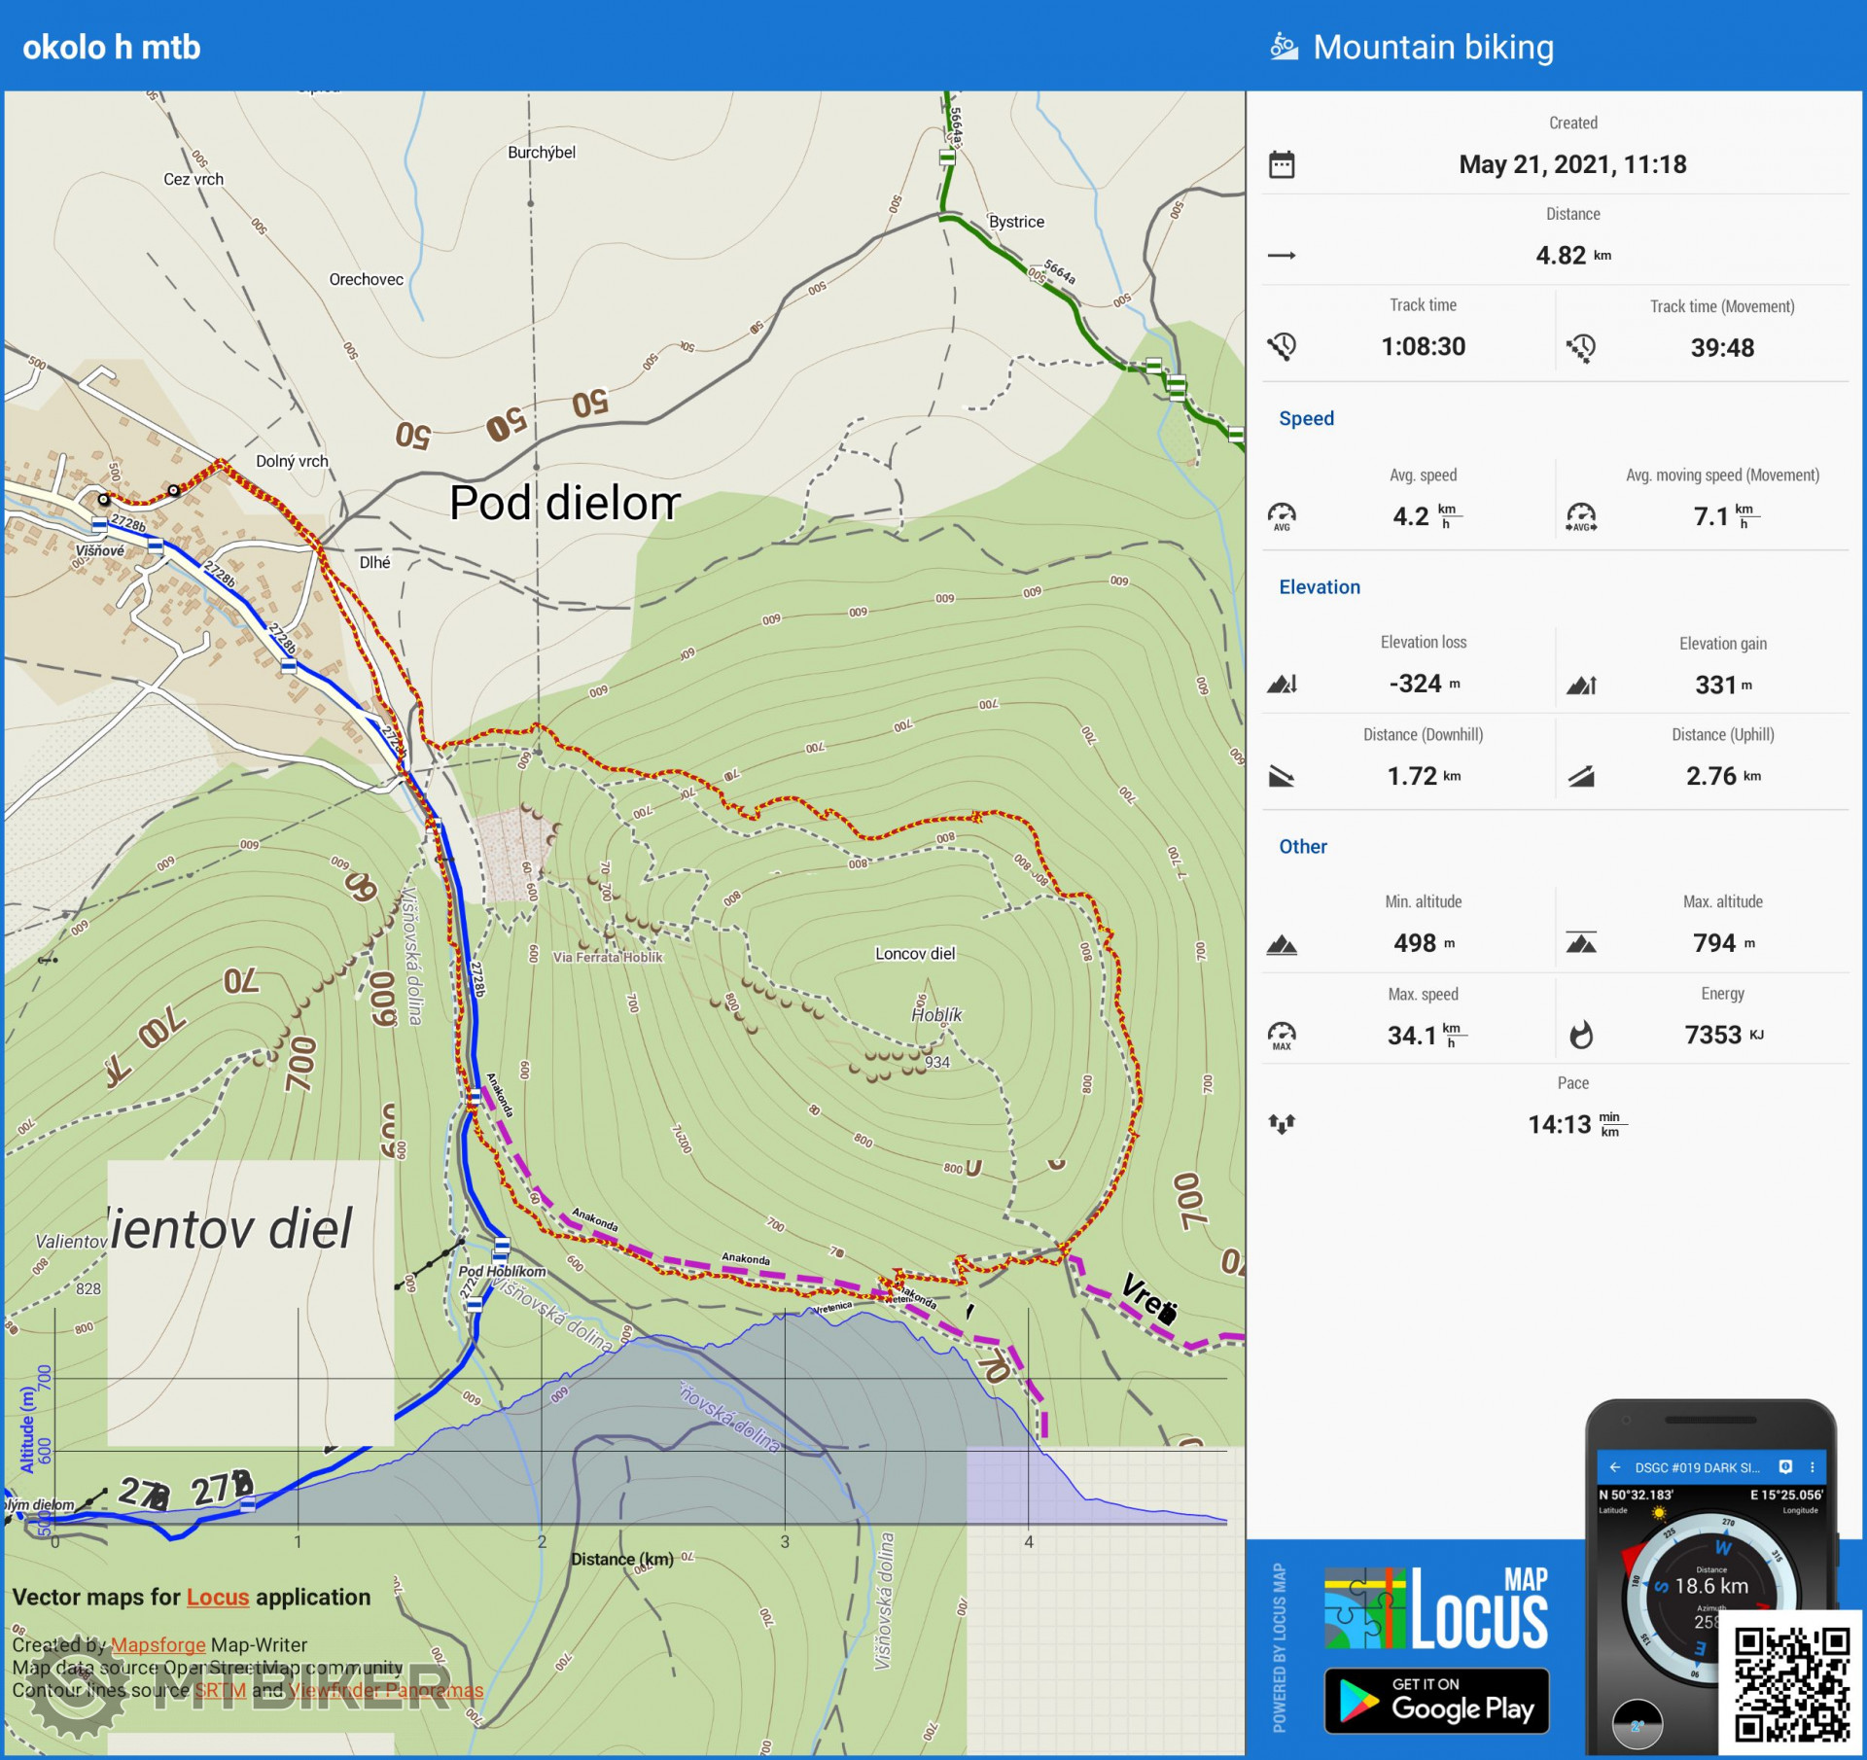Image resolution: width=1867 pixels, height=1760 pixels.
Task: Click the okolo h mtb track title
Action: pos(111,47)
